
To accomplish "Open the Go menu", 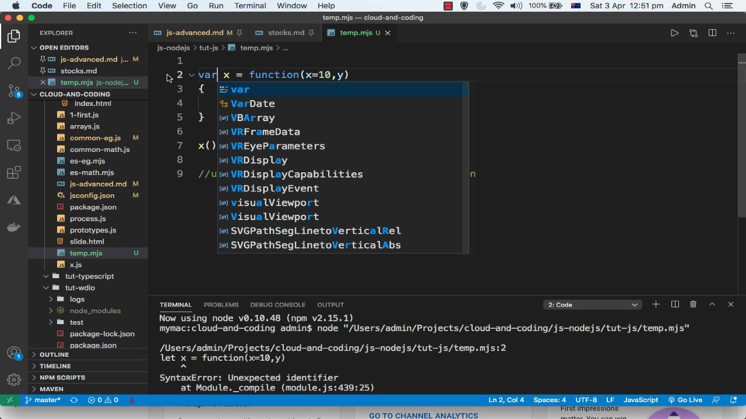I will (x=192, y=6).
